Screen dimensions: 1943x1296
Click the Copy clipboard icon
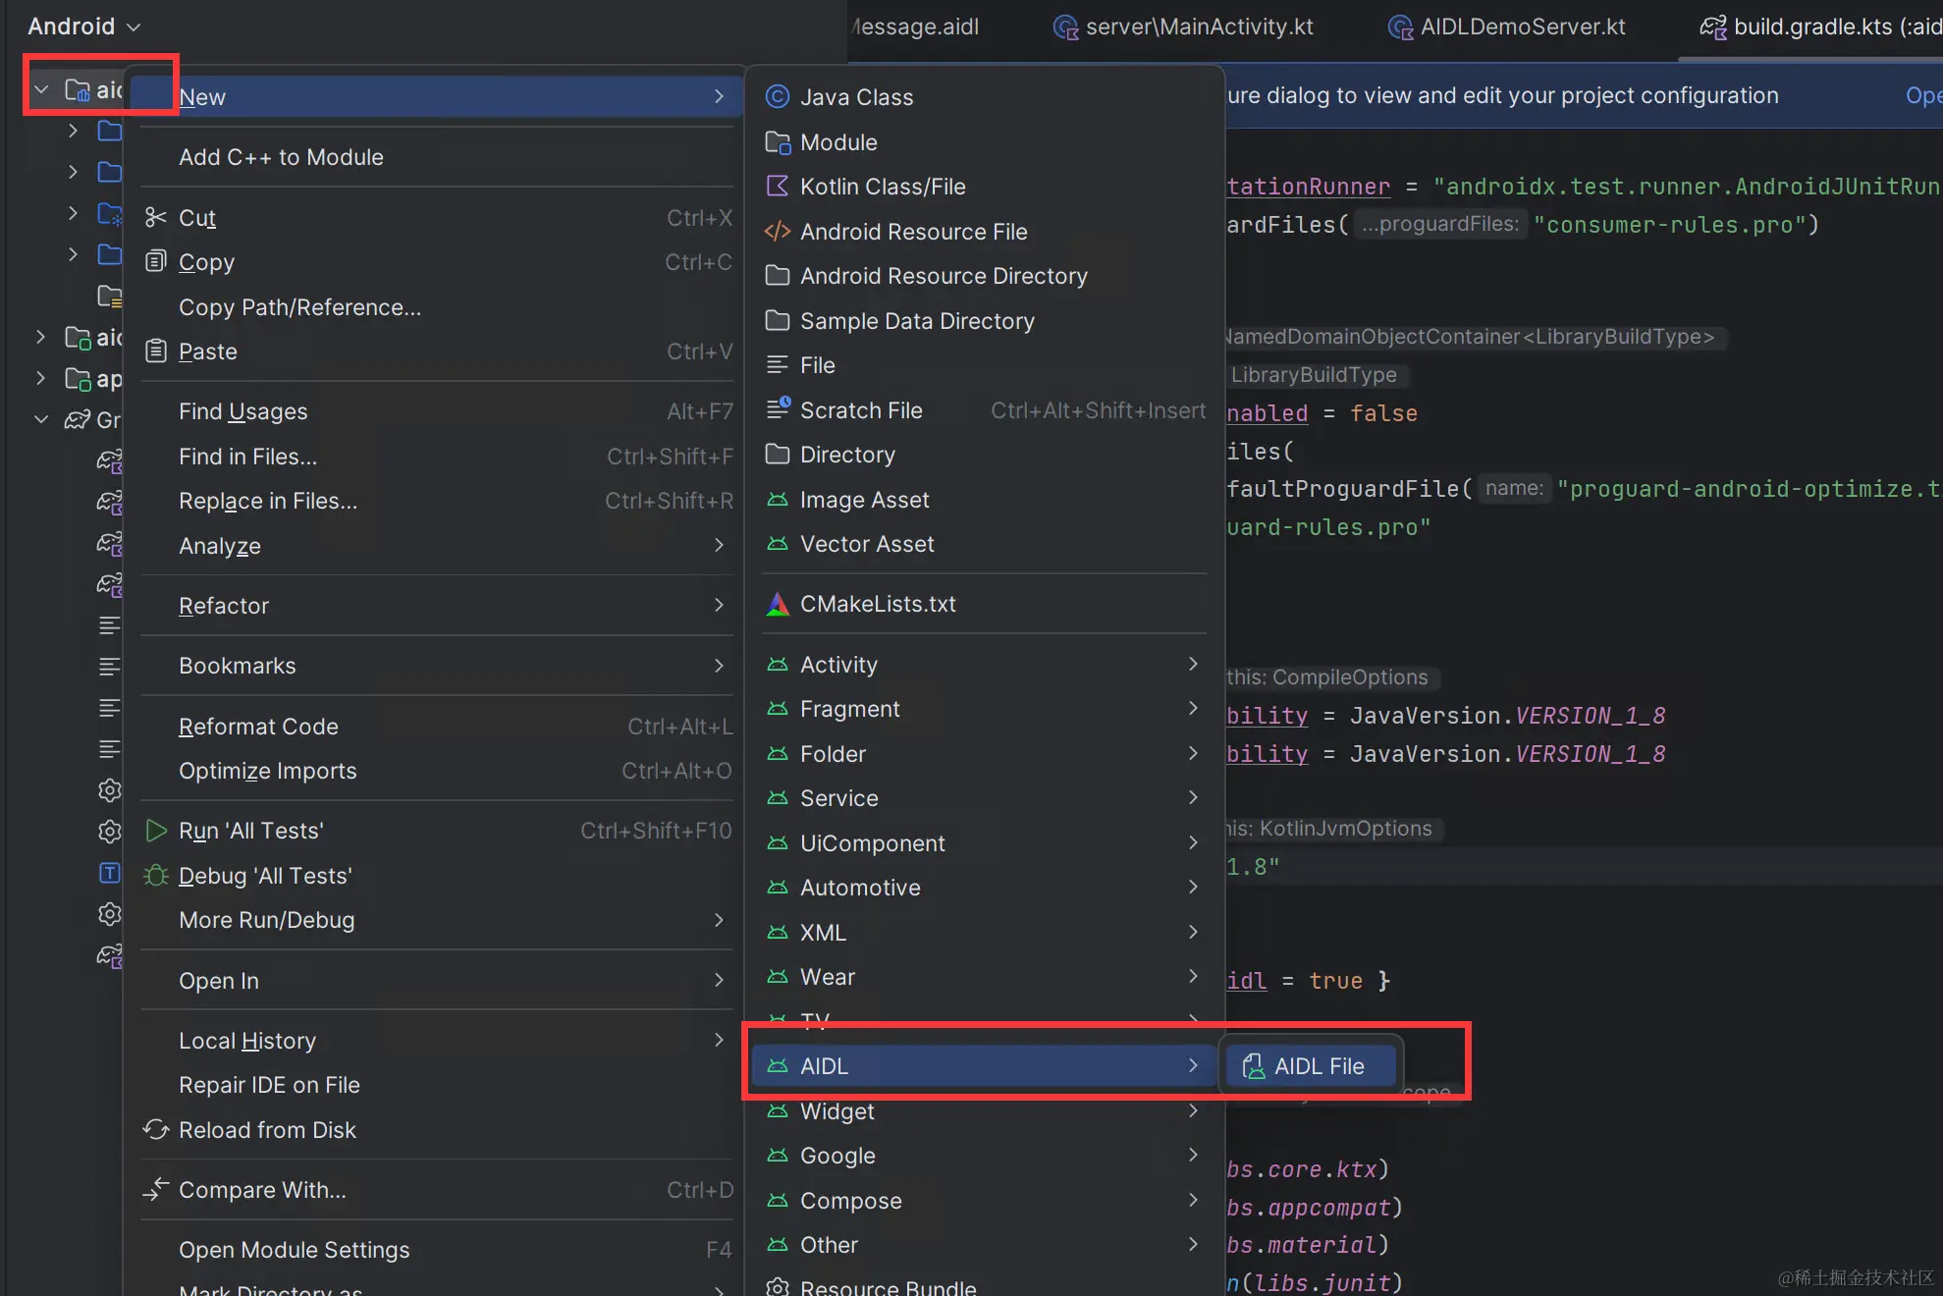[x=155, y=261]
